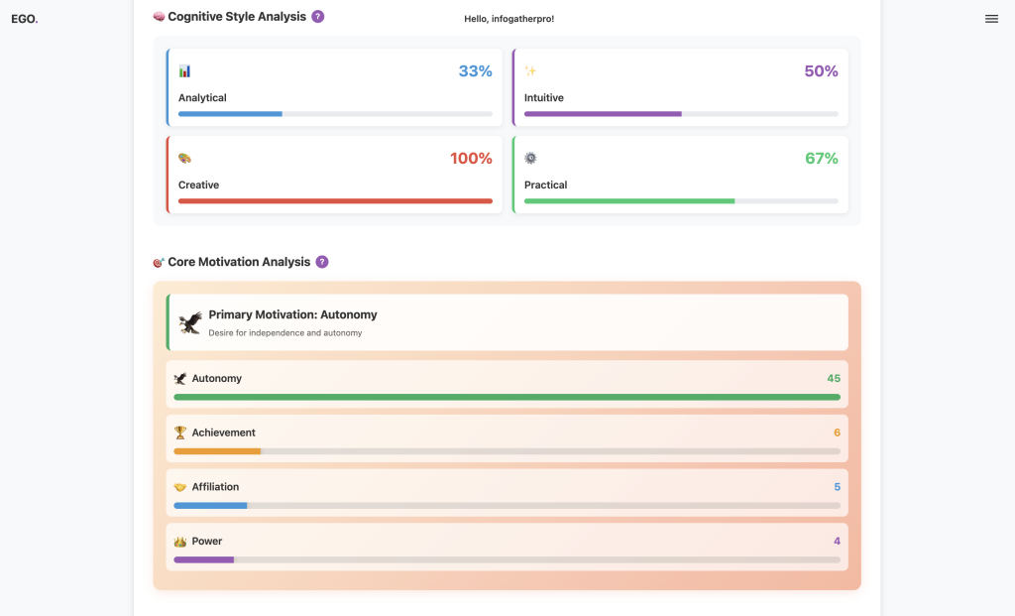Click the Achievement orange progress bar
1015x616 pixels.
(217, 451)
